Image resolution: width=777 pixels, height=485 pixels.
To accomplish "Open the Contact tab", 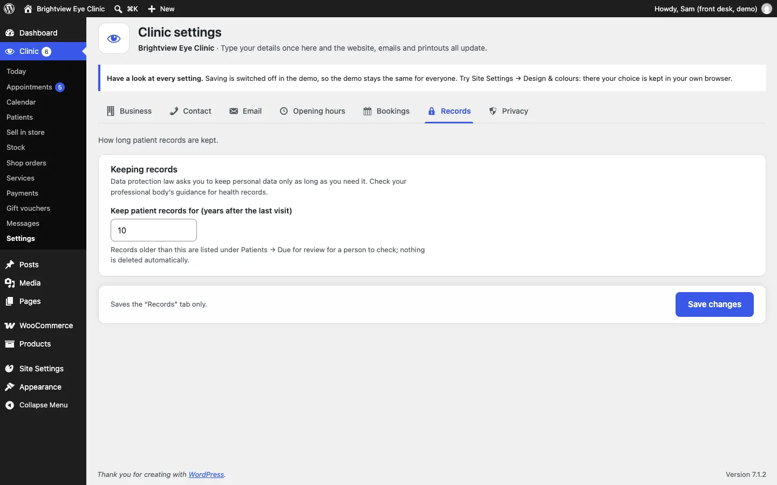I will (190, 111).
